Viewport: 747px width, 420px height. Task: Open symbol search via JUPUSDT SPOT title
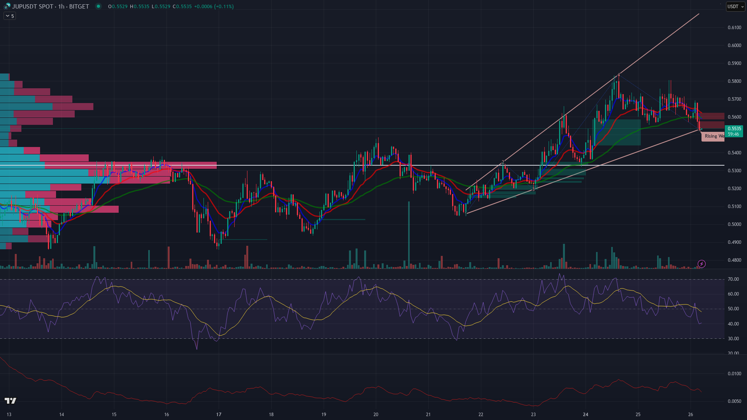point(51,6)
